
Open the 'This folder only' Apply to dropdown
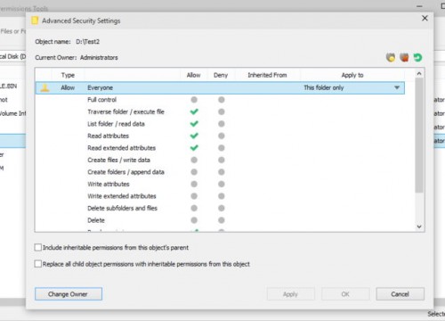click(397, 87)
